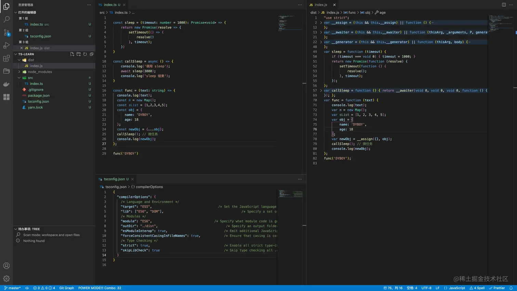Click master branch in status bar
Image resolution: width=517 pixels, height=291 pixels.
click(12, 288)
